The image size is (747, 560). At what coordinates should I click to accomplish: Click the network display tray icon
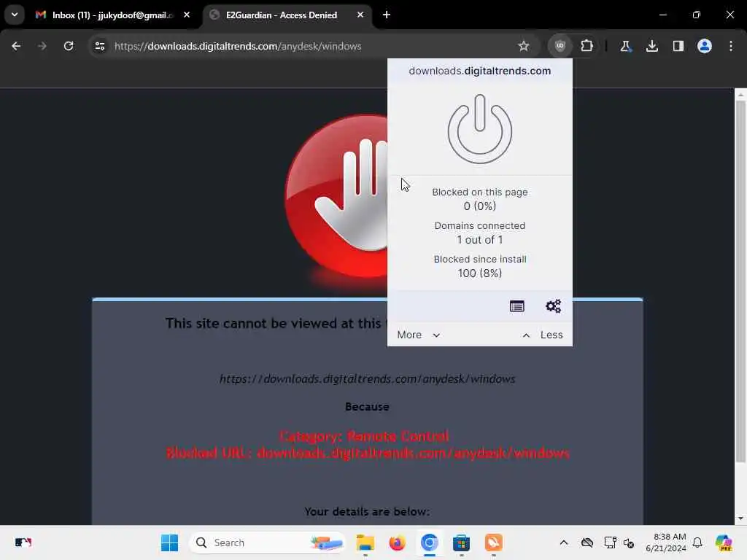pyautogui.click(x=609, y=542)
